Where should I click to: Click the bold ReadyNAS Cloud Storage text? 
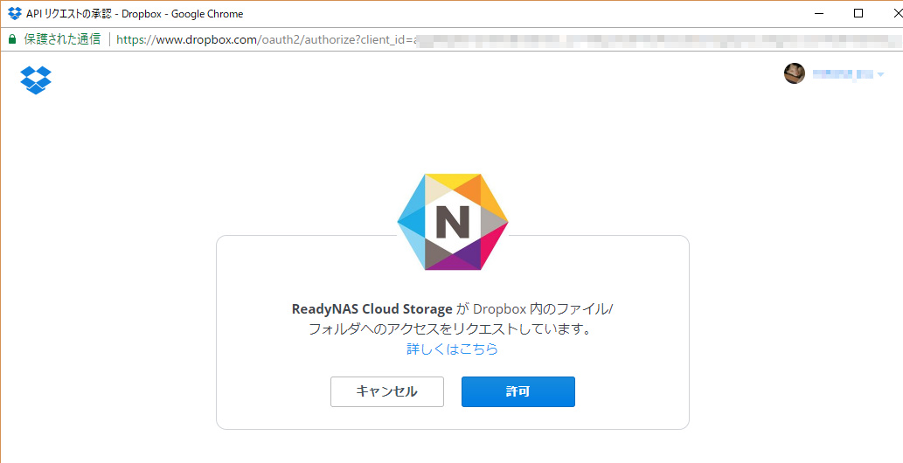pos(372,309)
